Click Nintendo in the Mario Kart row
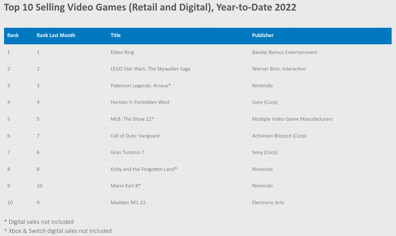Image resolution: width=396 pixels, height=236 pixels. click(263, 186)
